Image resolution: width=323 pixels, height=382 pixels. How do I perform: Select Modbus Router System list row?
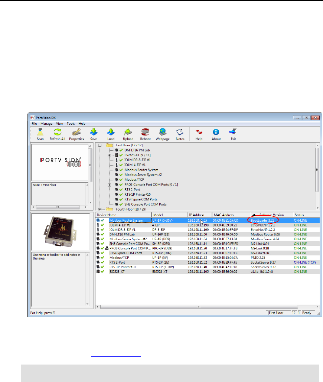click(x=208, y=220)
